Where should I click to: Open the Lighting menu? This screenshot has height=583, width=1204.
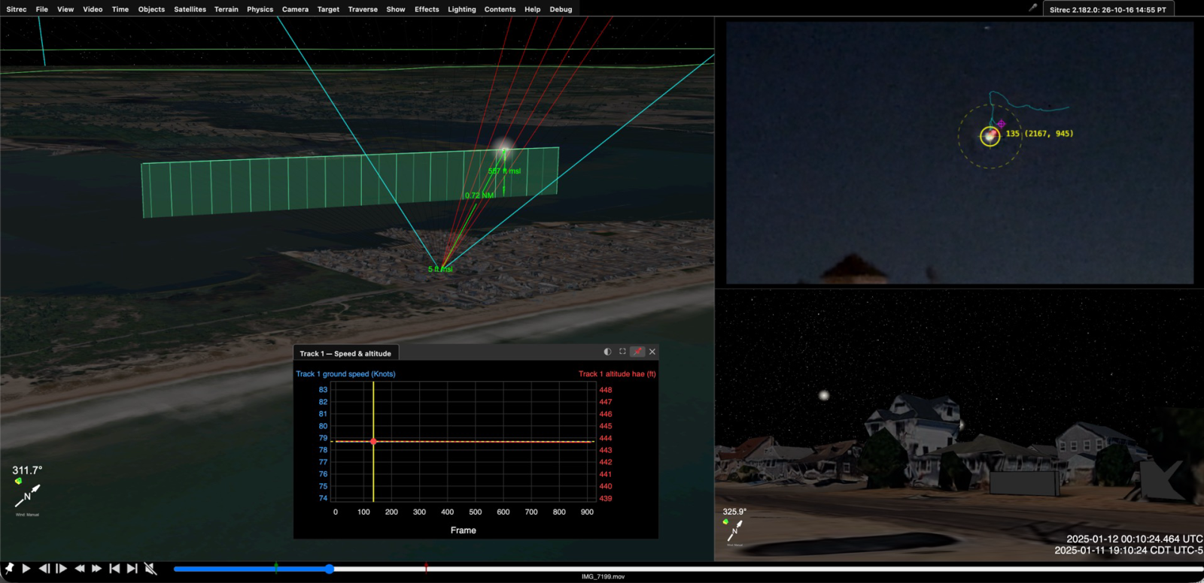click(x=461, y=9)
